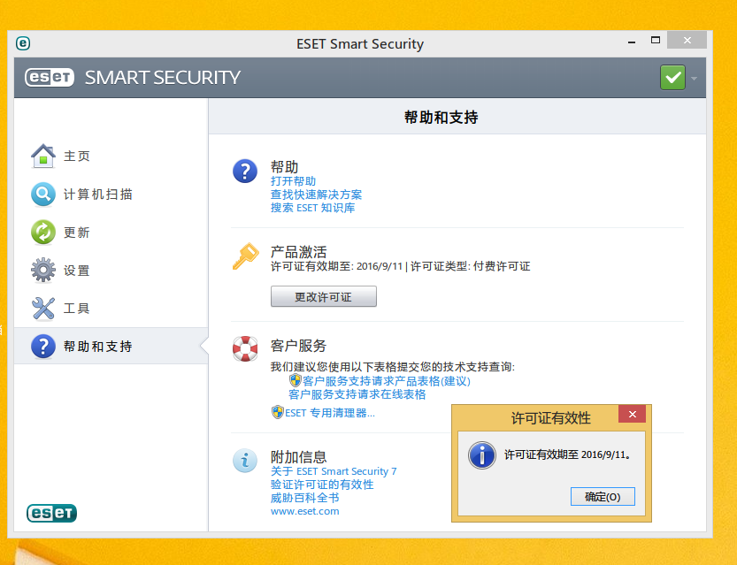Screen dimensions: 737x565
Task: Open 主页 in the sidebar
Action: point(77,156)
